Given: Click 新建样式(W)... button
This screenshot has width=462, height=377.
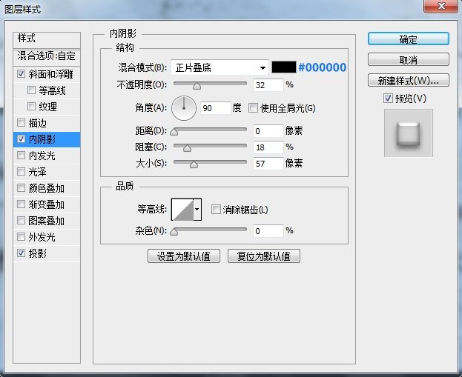Looking at the screenshot, I should click(409, 80).
